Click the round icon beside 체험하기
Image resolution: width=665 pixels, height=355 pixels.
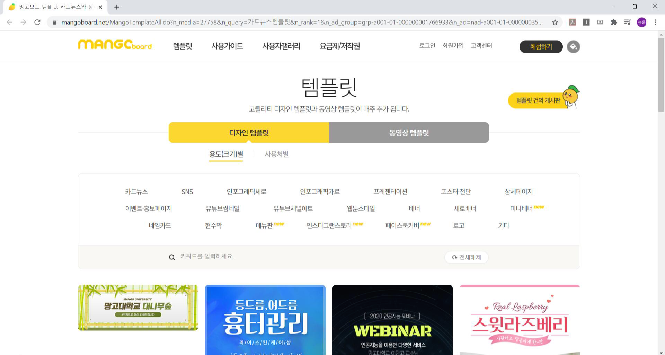pos(573,47)
